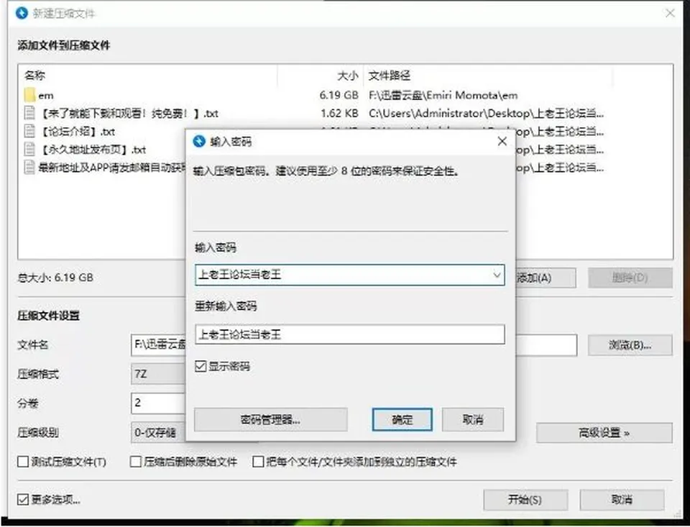Select the file name 【永久地址发布页】.txt
690x527 pixels.
pyautogui.click(x=93, y=150)
